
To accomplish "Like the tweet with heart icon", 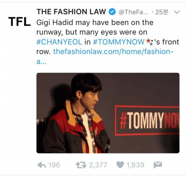I will click(120, 165).
